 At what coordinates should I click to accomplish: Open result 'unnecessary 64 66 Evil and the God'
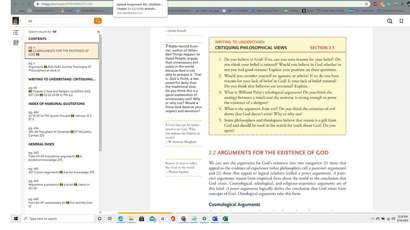coord(62,202)
